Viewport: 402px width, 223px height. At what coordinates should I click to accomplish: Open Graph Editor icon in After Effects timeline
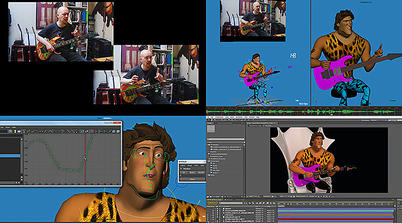click(274, 203)
